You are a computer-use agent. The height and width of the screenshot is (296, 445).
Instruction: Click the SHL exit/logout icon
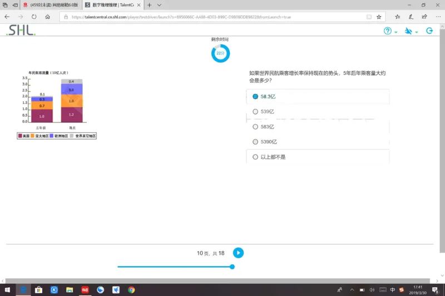click(429, 31)
